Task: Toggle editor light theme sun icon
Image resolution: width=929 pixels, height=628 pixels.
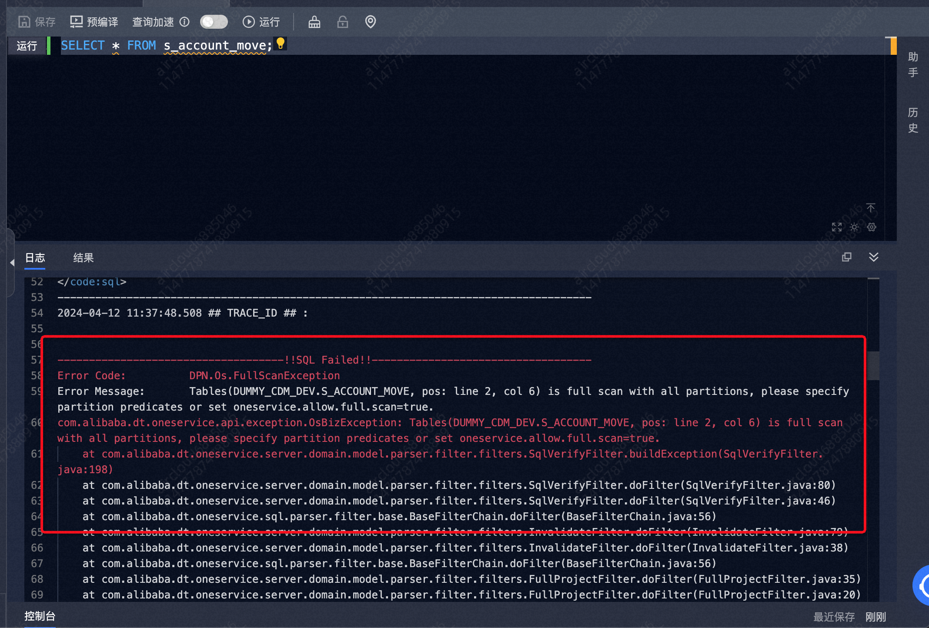Action: coord(854,227)
